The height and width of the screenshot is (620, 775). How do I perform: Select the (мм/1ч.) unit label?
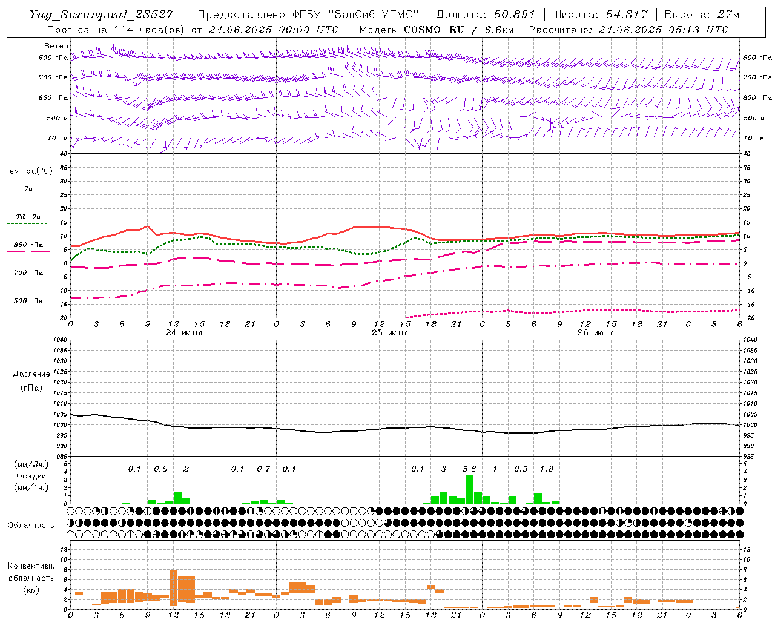pos(31,487)
